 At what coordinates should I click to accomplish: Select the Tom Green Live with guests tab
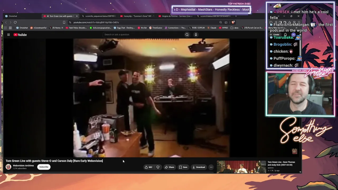pyautogui.click(x=61, y=16)
